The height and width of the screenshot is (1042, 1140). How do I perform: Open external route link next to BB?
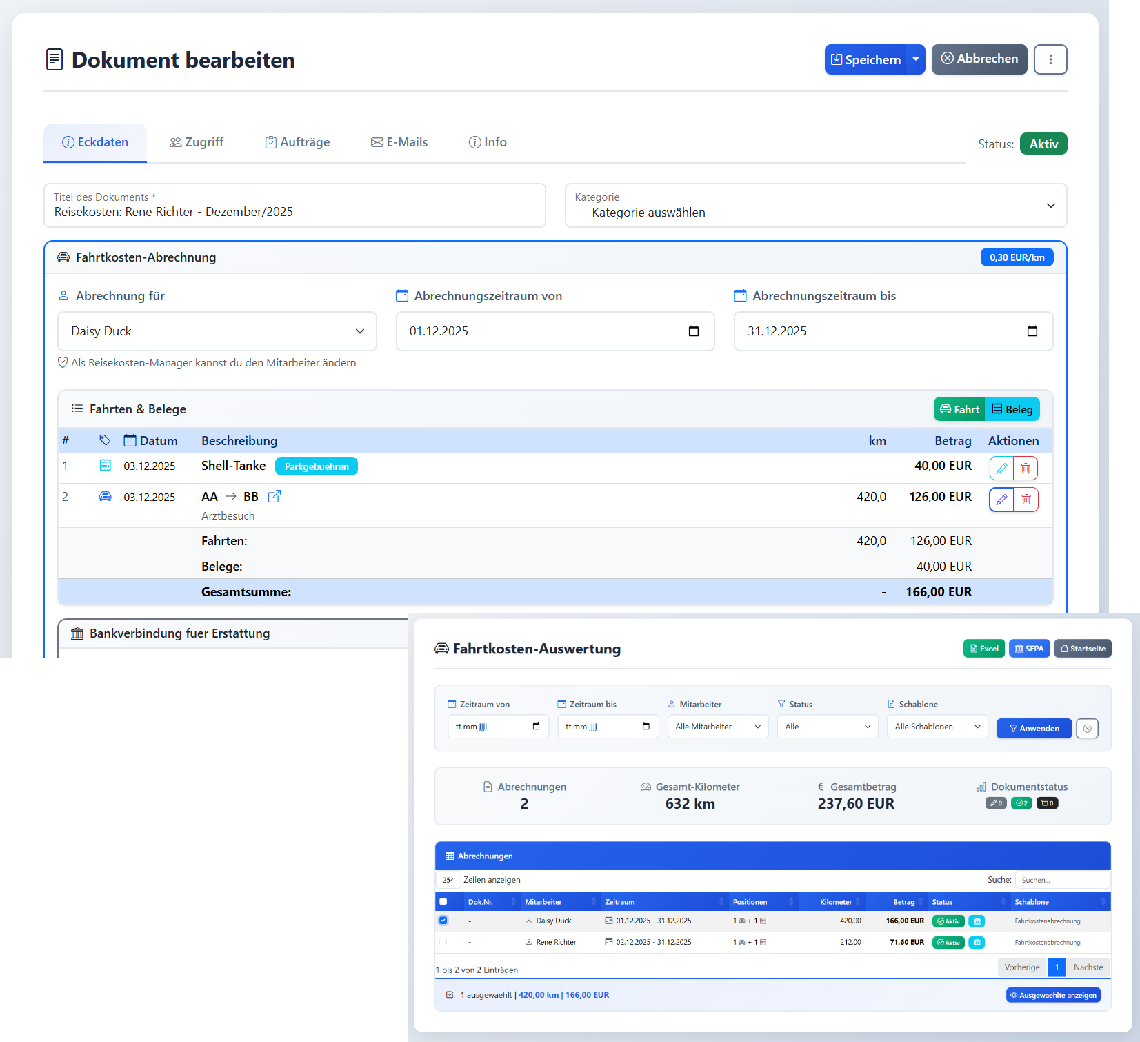(274, 496)
